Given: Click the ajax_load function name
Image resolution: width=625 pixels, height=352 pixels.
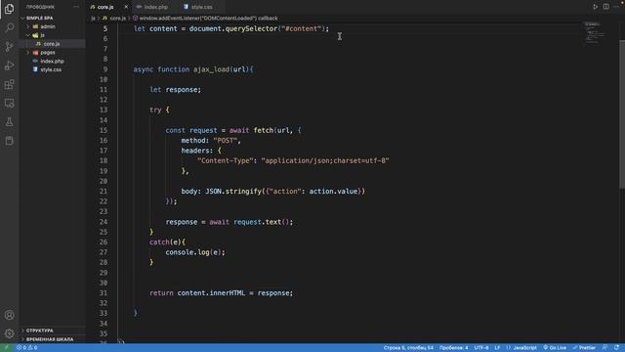Looking at the screenshot, I should tap(211, 69).
